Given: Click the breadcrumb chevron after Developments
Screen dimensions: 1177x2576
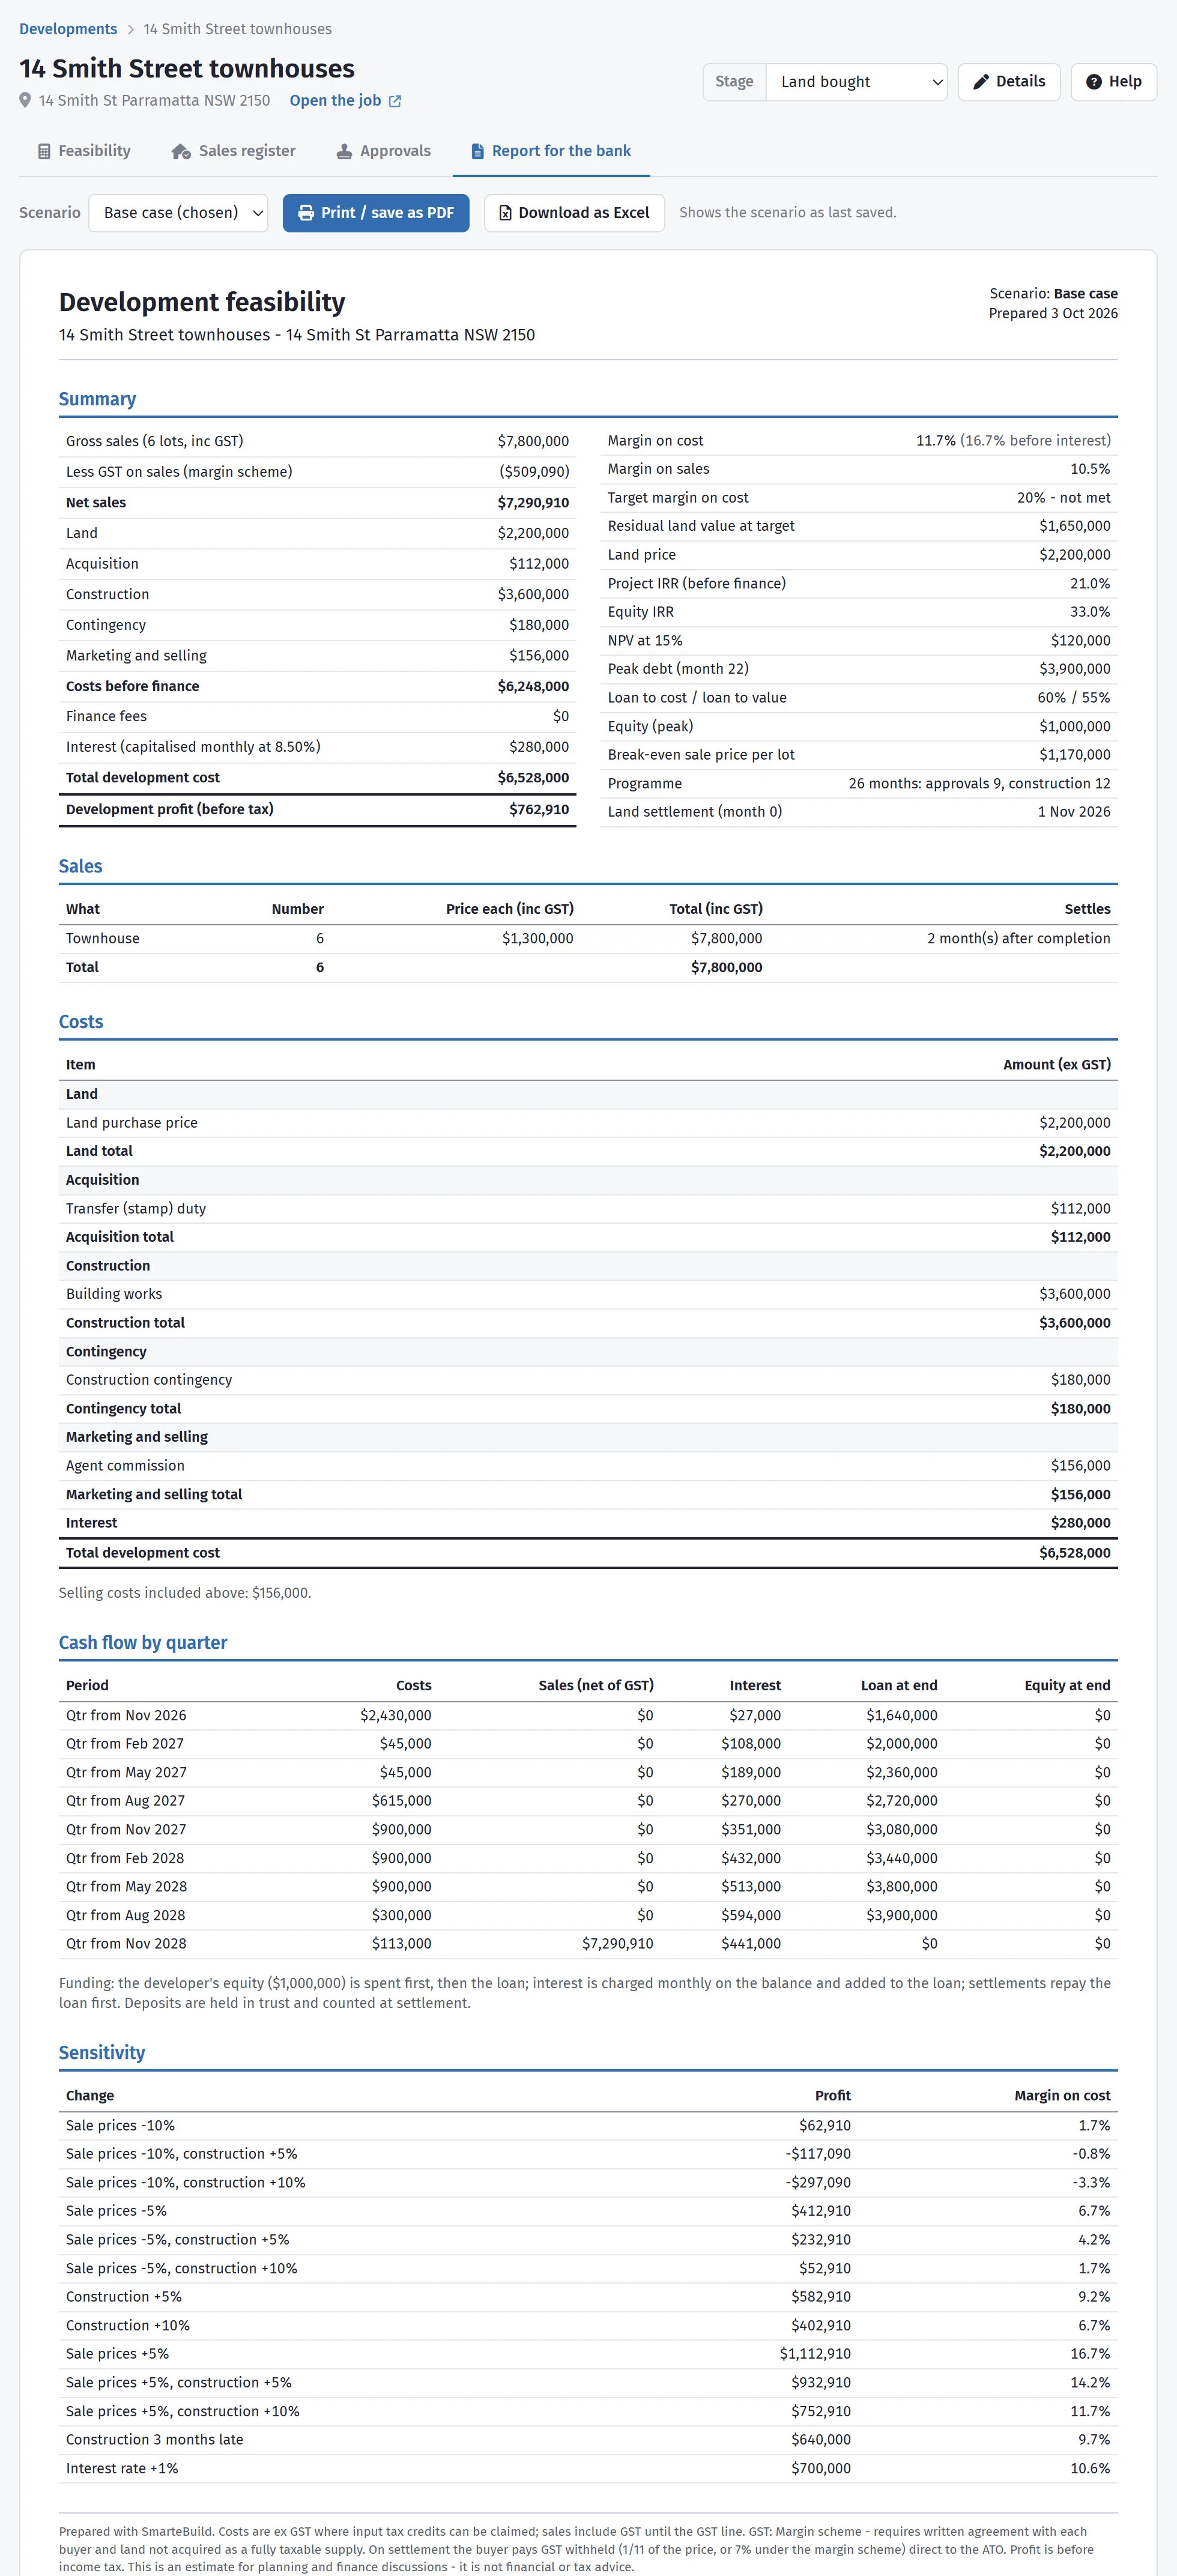Looking at the screenshot, I should pyautogui.click(x=130, y=30).
